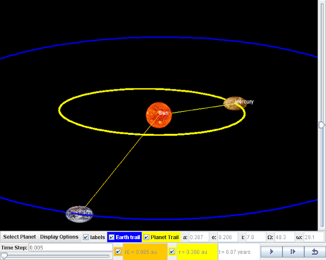
Task: Click the vertical zoom slider handle
Action: [321, 125]
